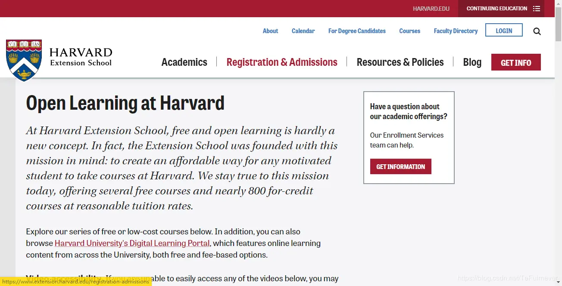
Task: Open the About link
Action: click(270, 31)
